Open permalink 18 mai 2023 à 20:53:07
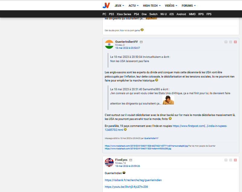 127,48
